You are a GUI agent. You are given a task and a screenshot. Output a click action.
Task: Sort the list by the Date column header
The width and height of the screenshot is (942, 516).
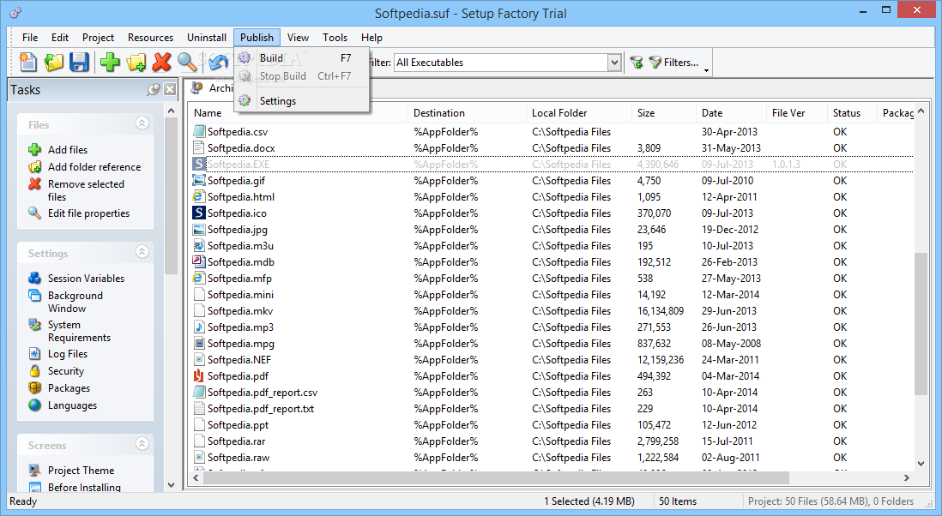(x=731, y=113)
